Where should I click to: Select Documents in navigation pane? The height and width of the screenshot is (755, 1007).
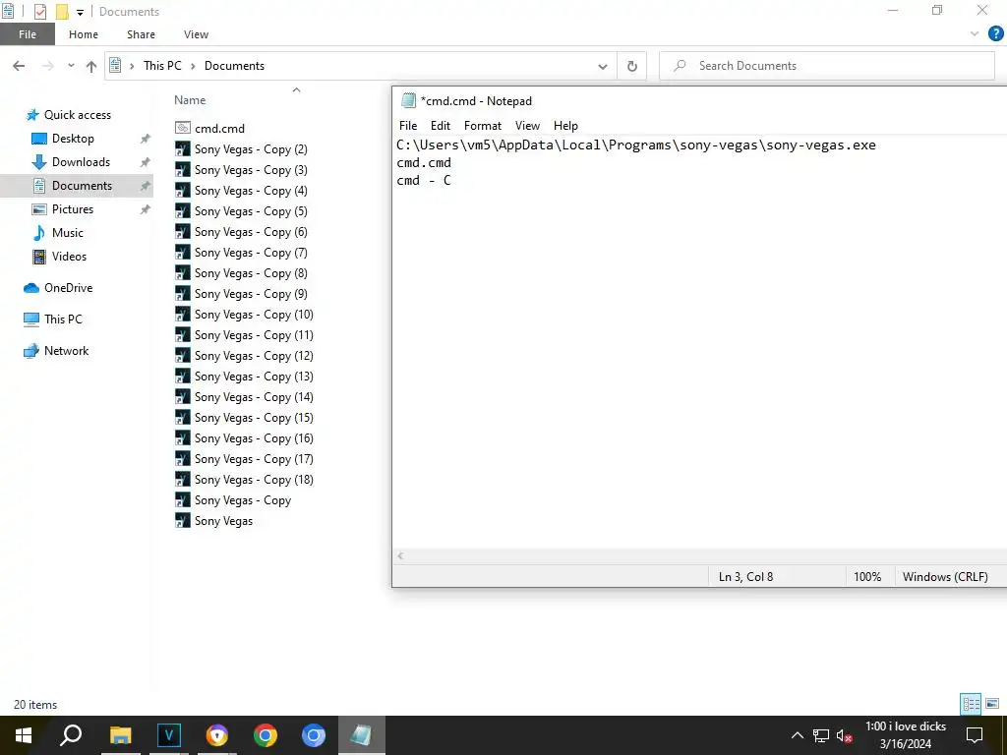(x=82, y=186)
